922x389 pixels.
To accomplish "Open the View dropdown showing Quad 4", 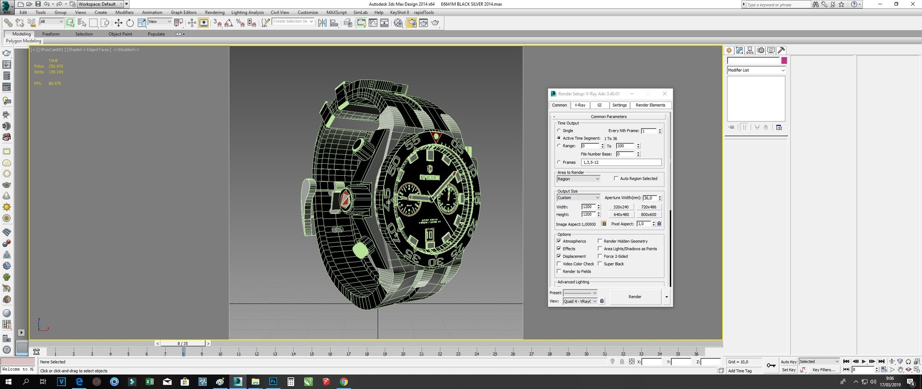I will coord(580,301).
